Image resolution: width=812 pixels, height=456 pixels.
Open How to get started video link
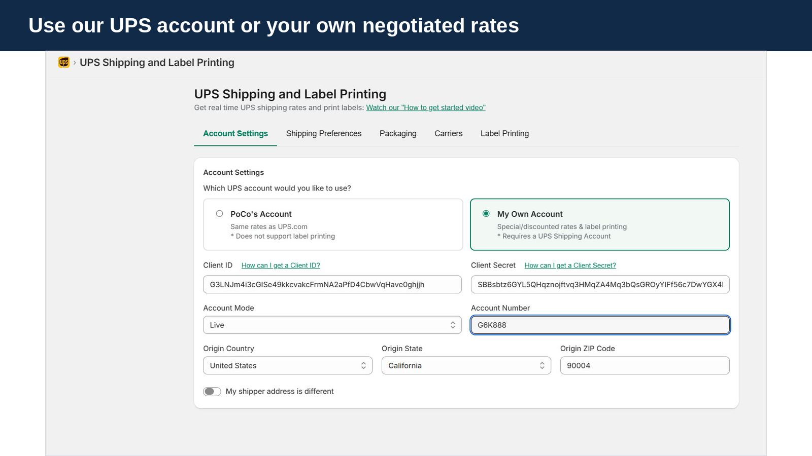(426, 108)
